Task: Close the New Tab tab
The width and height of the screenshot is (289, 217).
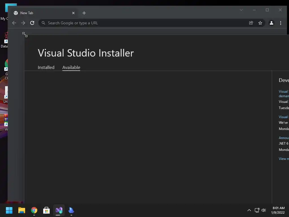Action: [x=73, y=13]
